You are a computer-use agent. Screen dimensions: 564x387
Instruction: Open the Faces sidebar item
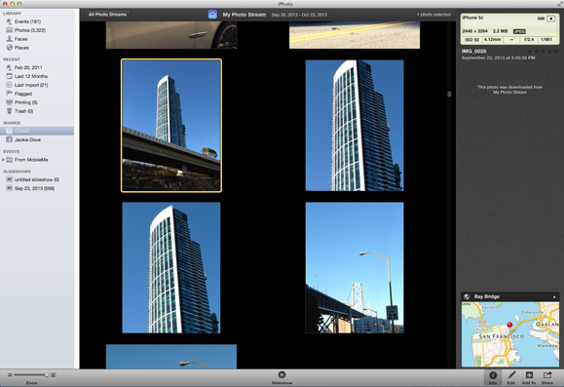(20, 39)
